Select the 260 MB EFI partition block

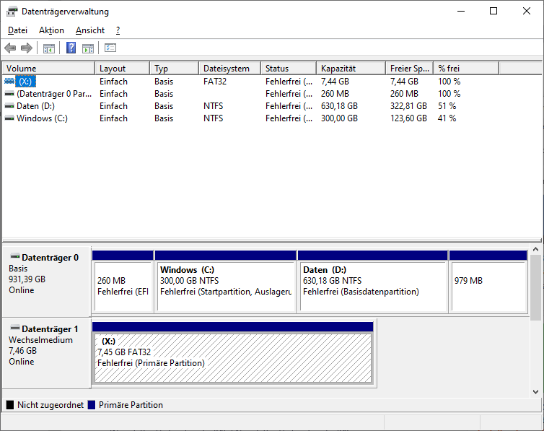tap(123, 282)
